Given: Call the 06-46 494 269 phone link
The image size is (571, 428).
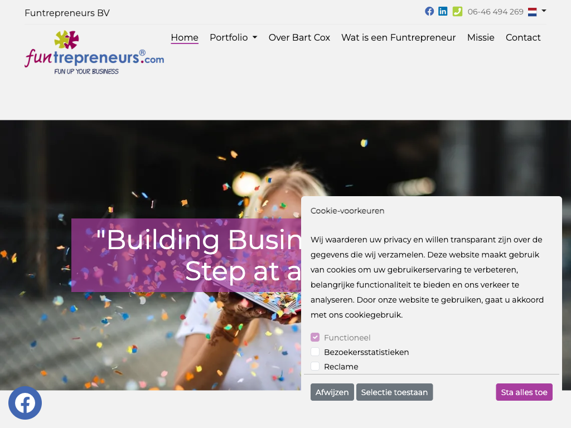Looking at the screenshot, I should 495,12.
